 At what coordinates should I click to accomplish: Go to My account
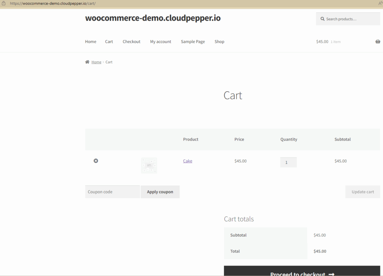(160, 42)
